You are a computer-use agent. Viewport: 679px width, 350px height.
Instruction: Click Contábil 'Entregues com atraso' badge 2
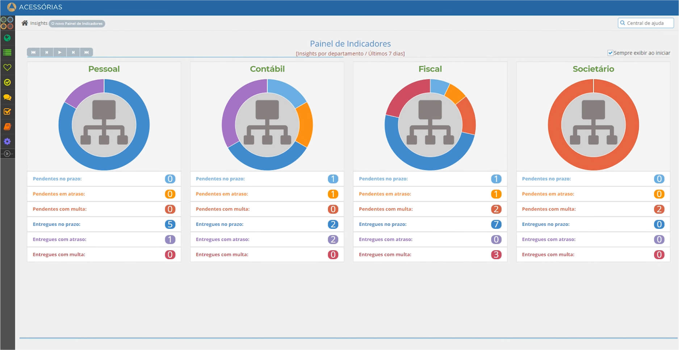(333, 239)
